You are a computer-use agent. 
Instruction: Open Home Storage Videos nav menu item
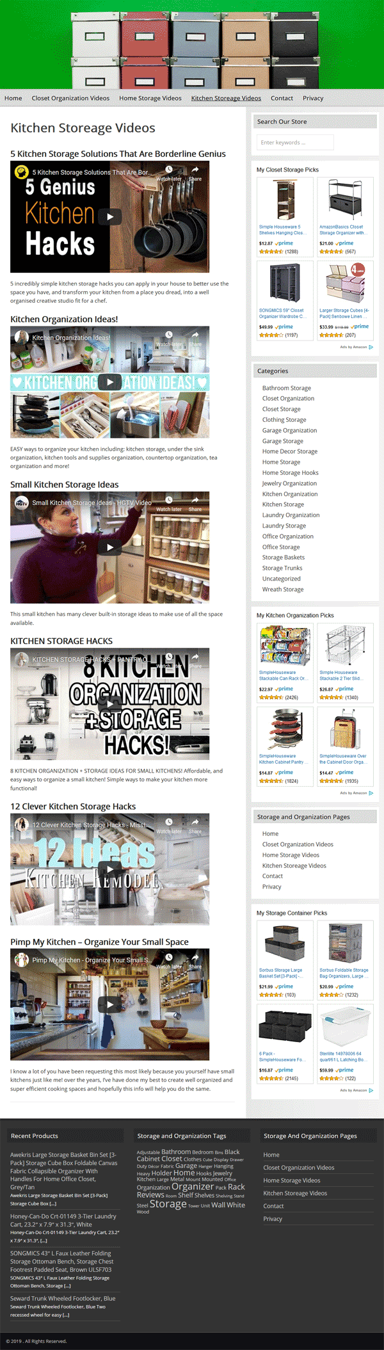(x=150, y=98)
